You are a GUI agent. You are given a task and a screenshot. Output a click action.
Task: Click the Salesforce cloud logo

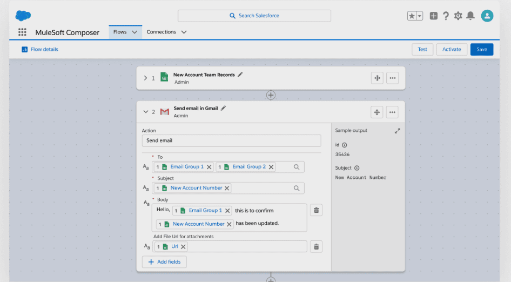click(x=23, y=15)
